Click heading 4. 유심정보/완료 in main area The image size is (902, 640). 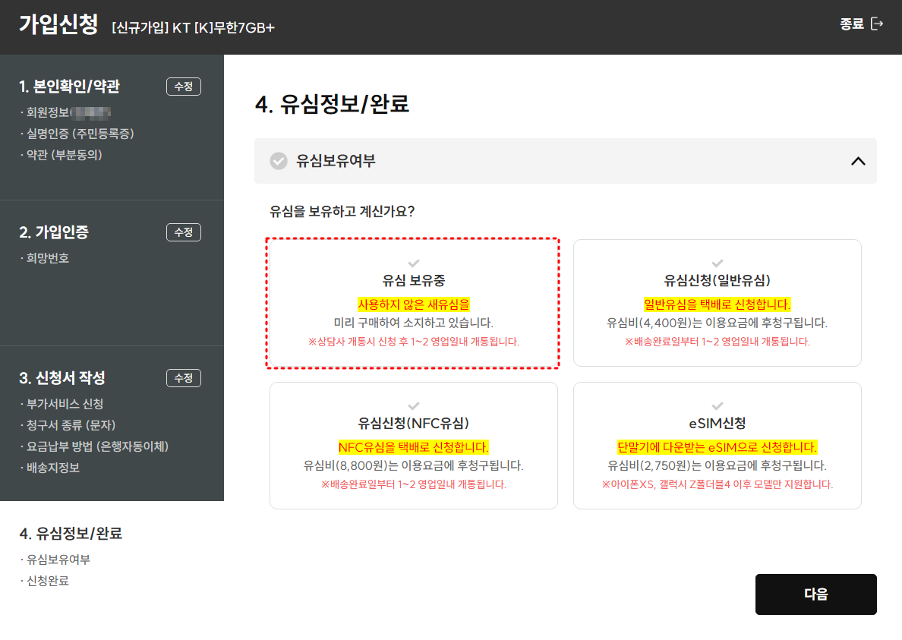click(332, 104)
